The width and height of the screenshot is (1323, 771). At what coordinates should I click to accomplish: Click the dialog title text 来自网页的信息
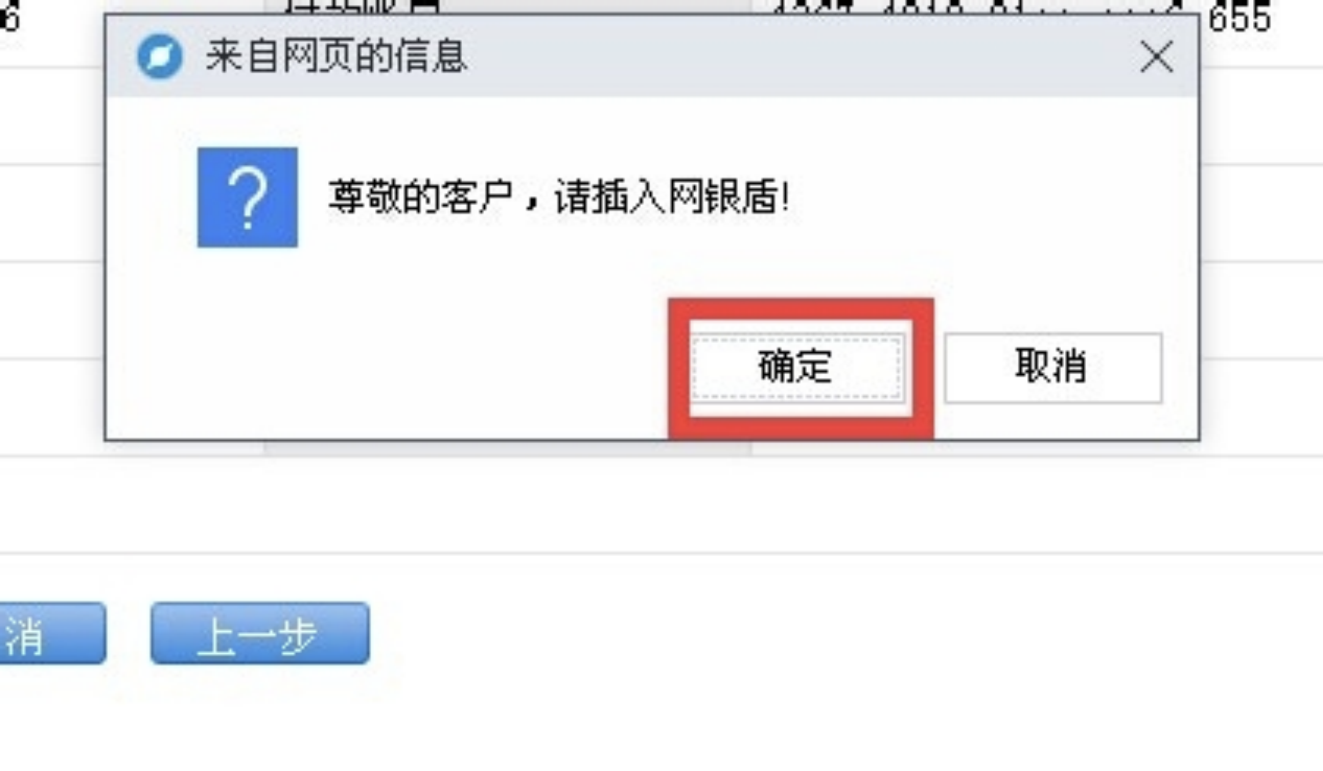337,56
